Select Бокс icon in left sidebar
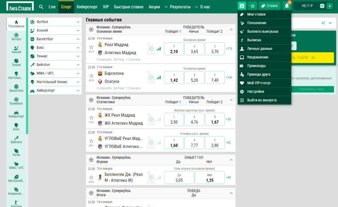 [x=17, y=127]
